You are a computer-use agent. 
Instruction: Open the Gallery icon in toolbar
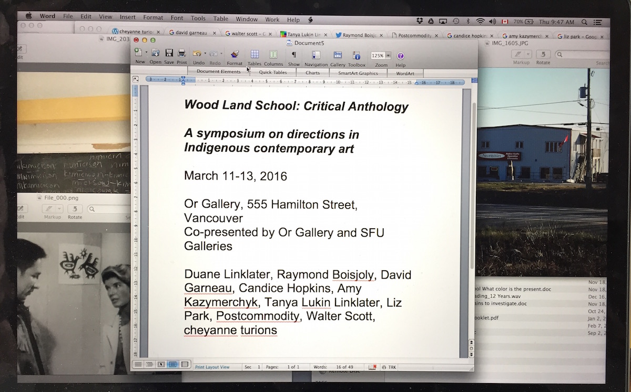click(338, 55)
